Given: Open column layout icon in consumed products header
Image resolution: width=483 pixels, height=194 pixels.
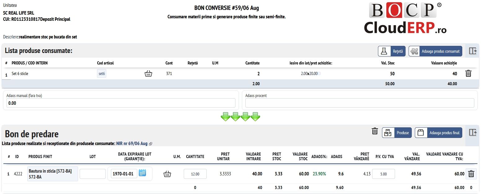Looking at the screenshot, I should point(472,51).
